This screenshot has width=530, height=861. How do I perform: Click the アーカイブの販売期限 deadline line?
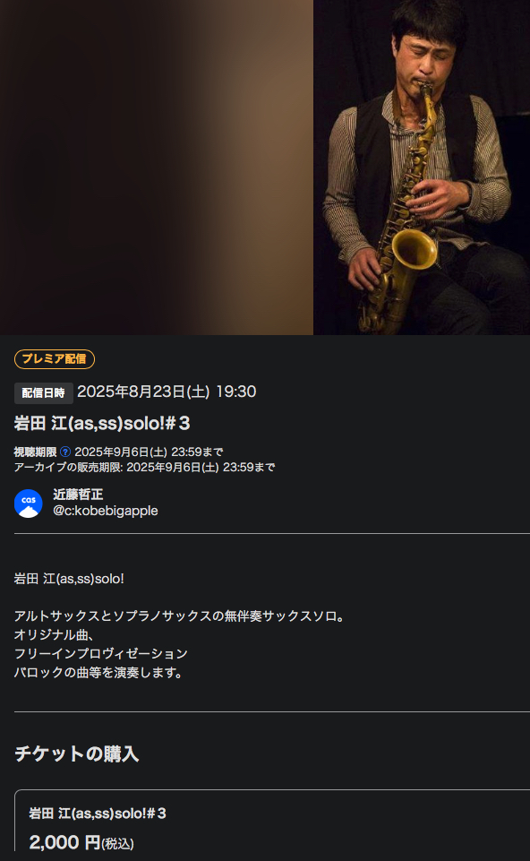point(144,468)
